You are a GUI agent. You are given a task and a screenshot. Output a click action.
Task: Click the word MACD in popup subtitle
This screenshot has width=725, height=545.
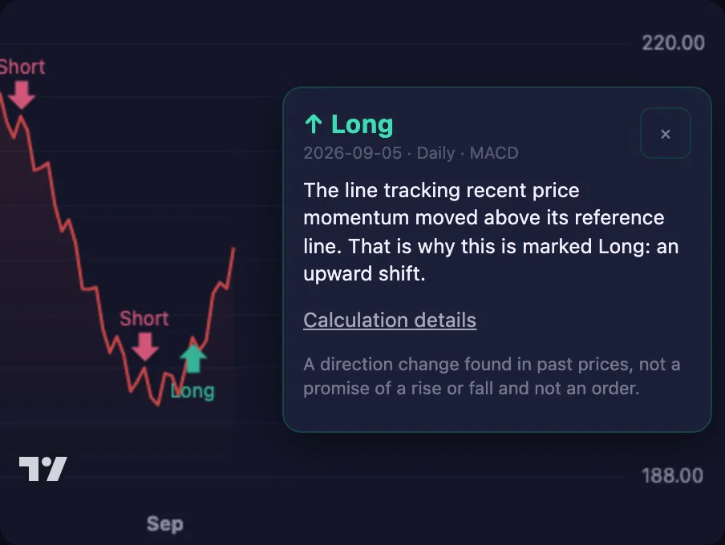(x=494, y=153)
